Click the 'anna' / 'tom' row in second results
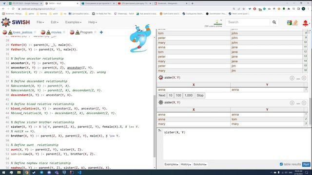This screenshot has height=175, width=312. pyautogui.click(x=232, y=119)
